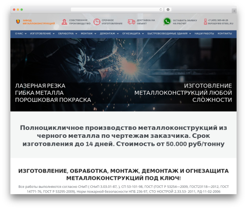The width and height of the screenshot is (247, 209).
Task: Click the ПОРОШКОВАЯ ПОКРАСКА banner line
Action: (53, 100)
